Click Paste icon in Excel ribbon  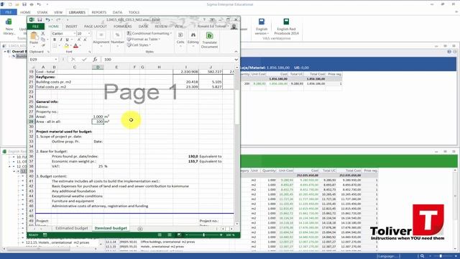(34, 37)
